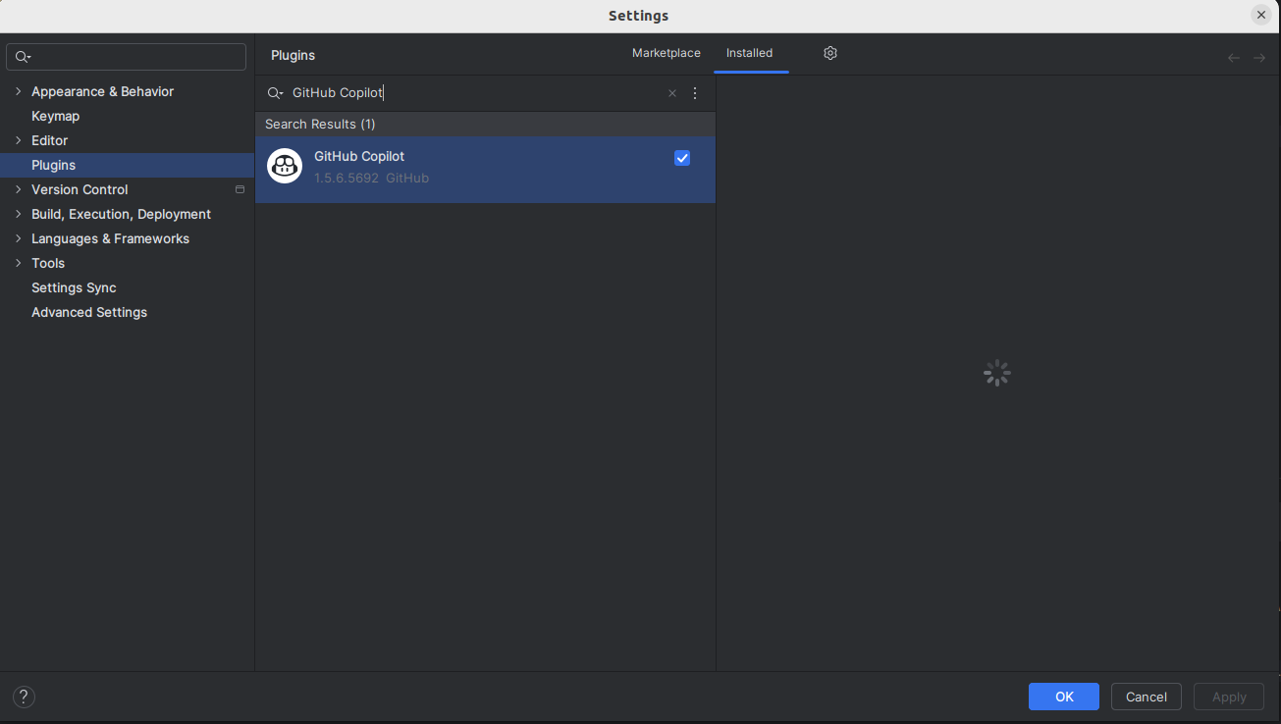Click the Version Control project-level icon

point(240,189)
